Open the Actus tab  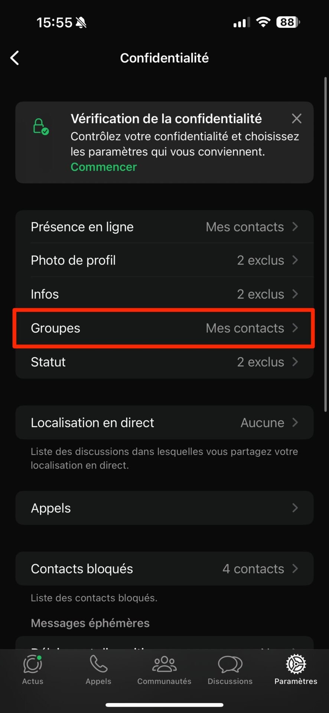(33, 670)
